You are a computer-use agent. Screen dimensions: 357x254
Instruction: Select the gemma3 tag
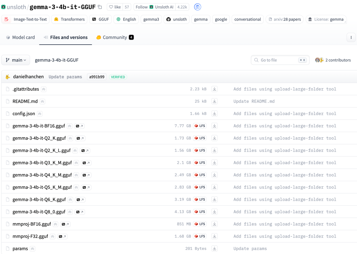coord(151,20)
